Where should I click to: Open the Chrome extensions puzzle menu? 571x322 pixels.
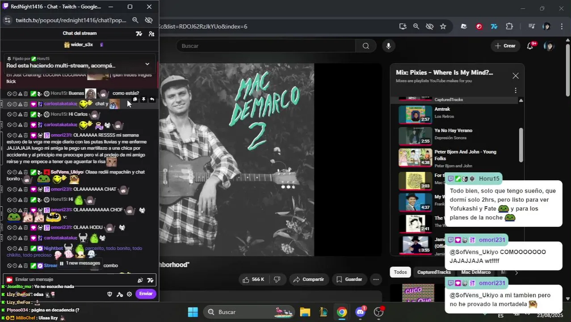(x=509, y=26)
